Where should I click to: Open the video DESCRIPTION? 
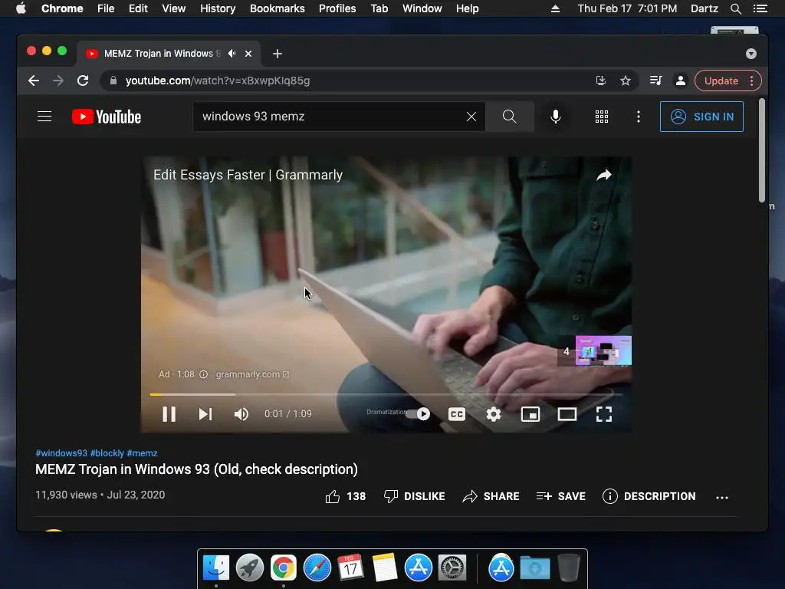(649, 496)
